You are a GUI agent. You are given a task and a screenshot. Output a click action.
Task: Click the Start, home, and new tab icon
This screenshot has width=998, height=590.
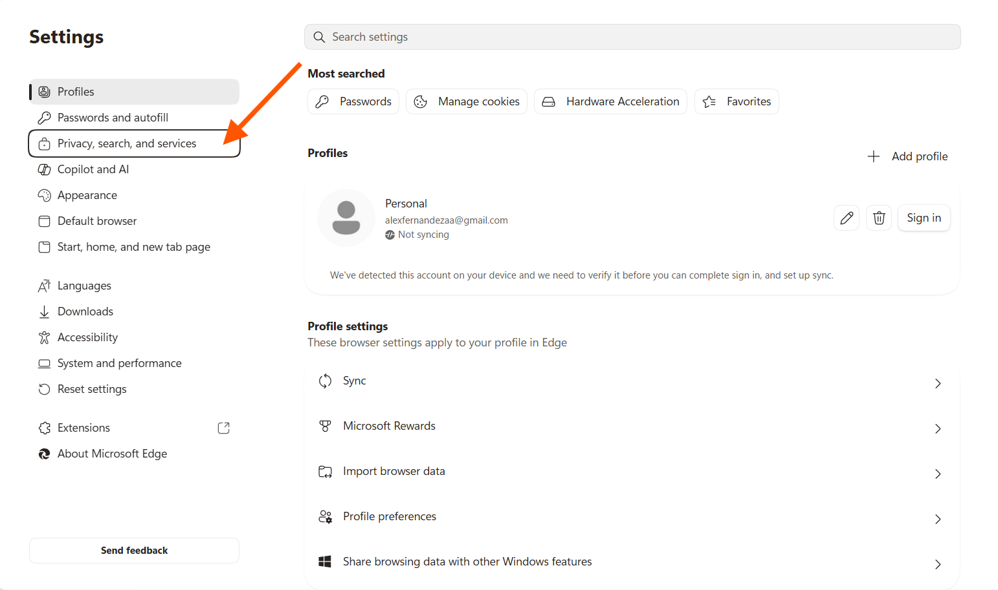pyautogui.click(x=44, y=247)
